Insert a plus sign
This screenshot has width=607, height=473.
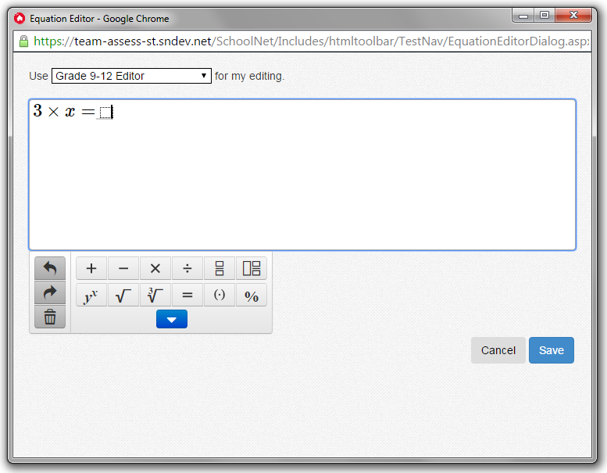click(x=91, y=269)
